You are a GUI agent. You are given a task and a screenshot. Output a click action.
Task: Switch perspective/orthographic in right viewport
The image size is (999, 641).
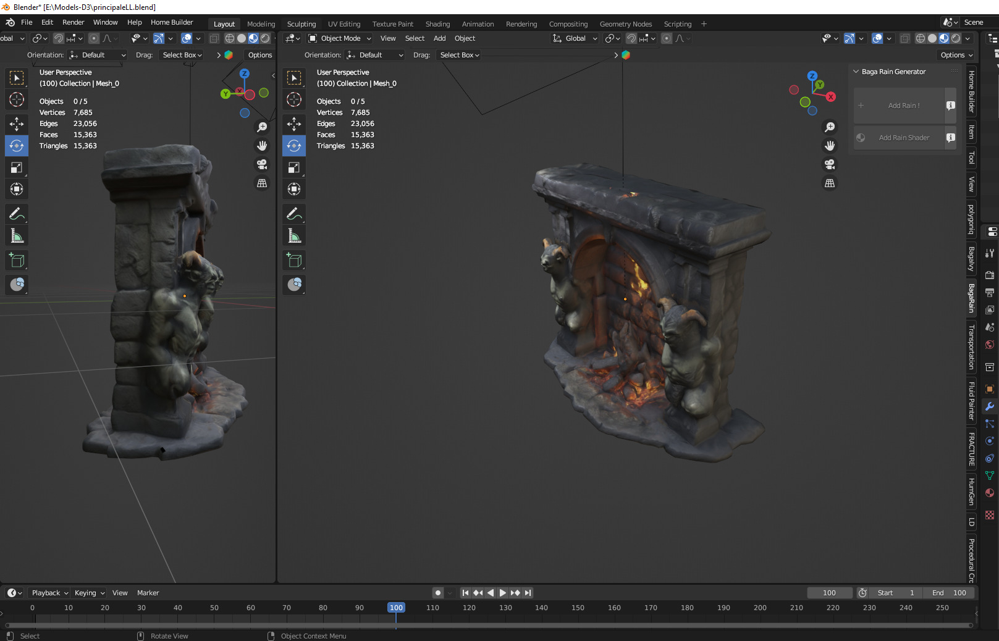[830, 183]
